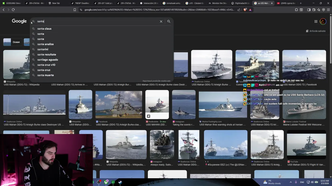
Task: Switch to the GODEANU Stream tab
Action: [x=11, y=3]
